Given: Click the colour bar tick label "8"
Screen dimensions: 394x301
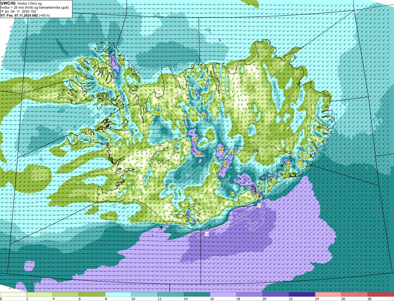Looking at the screenshot, I should (106, 299).
